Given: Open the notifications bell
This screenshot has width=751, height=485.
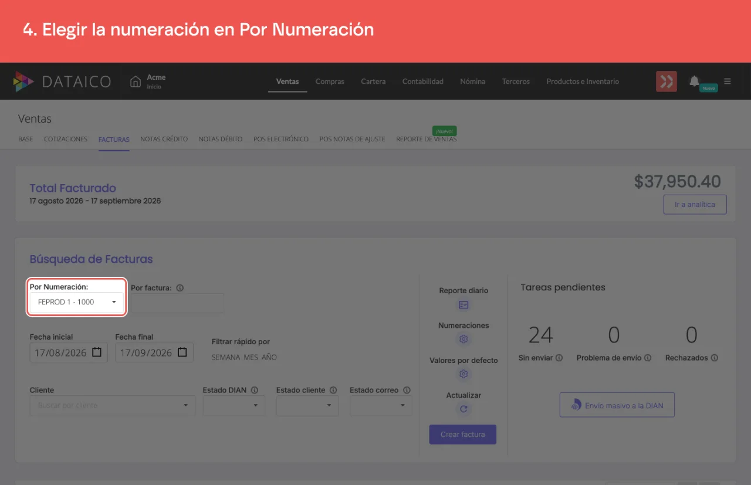Looking at the screenshot, I should 695,81.
